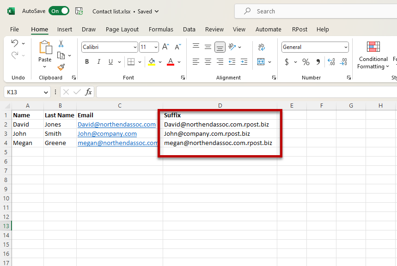Click the Format Painter brush icon

point(61,67)
